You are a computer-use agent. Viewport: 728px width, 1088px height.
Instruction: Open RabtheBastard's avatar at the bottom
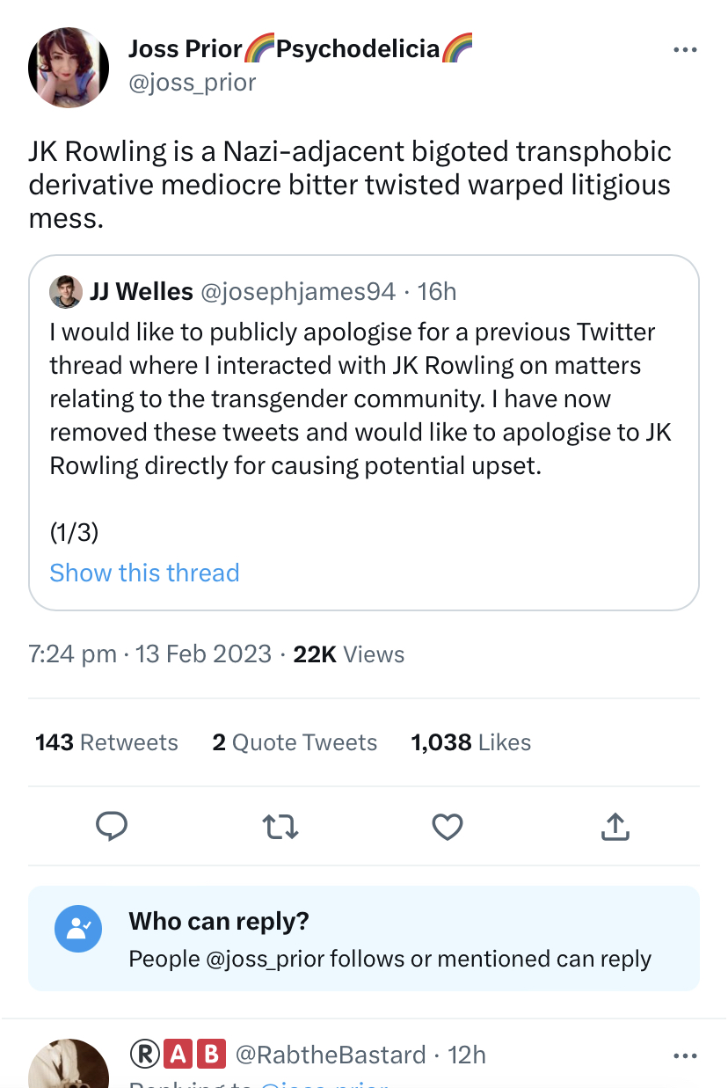69,1069
